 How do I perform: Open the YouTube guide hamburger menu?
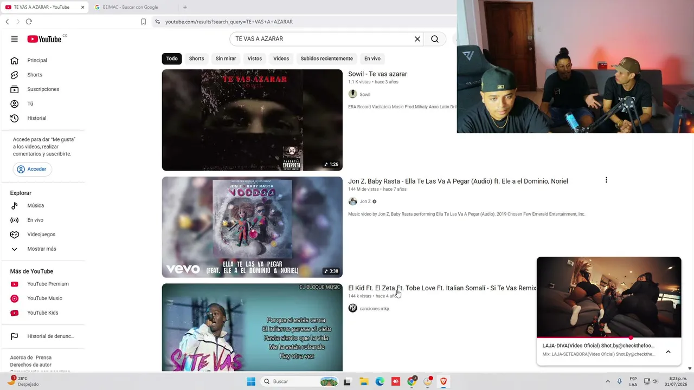(x=15, y=39)
